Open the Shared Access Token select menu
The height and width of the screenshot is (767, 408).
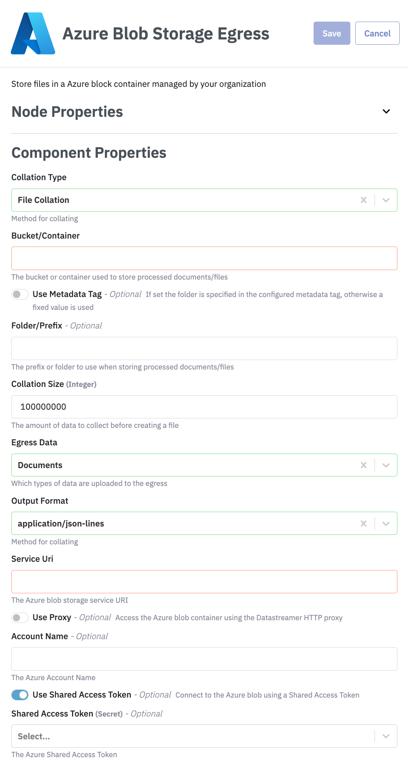pyautogui.click(x=386, y=736)
